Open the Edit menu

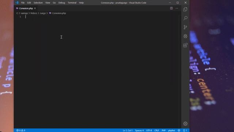point(29,3)
